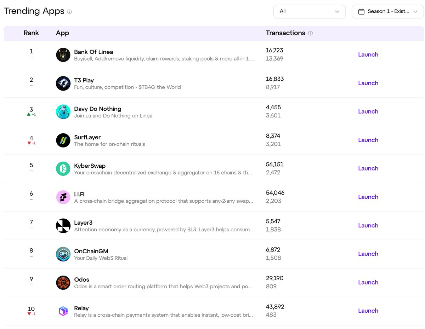The image size is (425, 329).
Task: Click the red down arrow on rank 10
Action: tap(29, 314)
